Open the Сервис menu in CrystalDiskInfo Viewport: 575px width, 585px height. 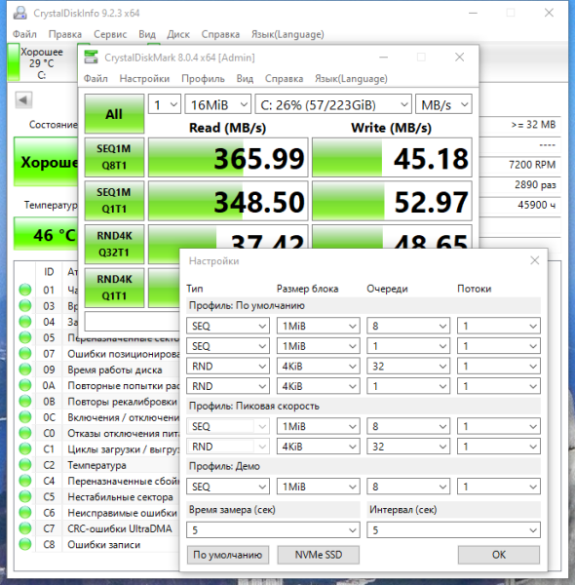click(x=110, y=34)
